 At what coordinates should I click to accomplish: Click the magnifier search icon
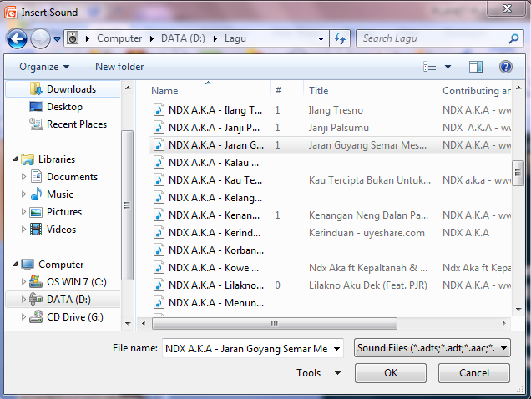tap(513, 38)
